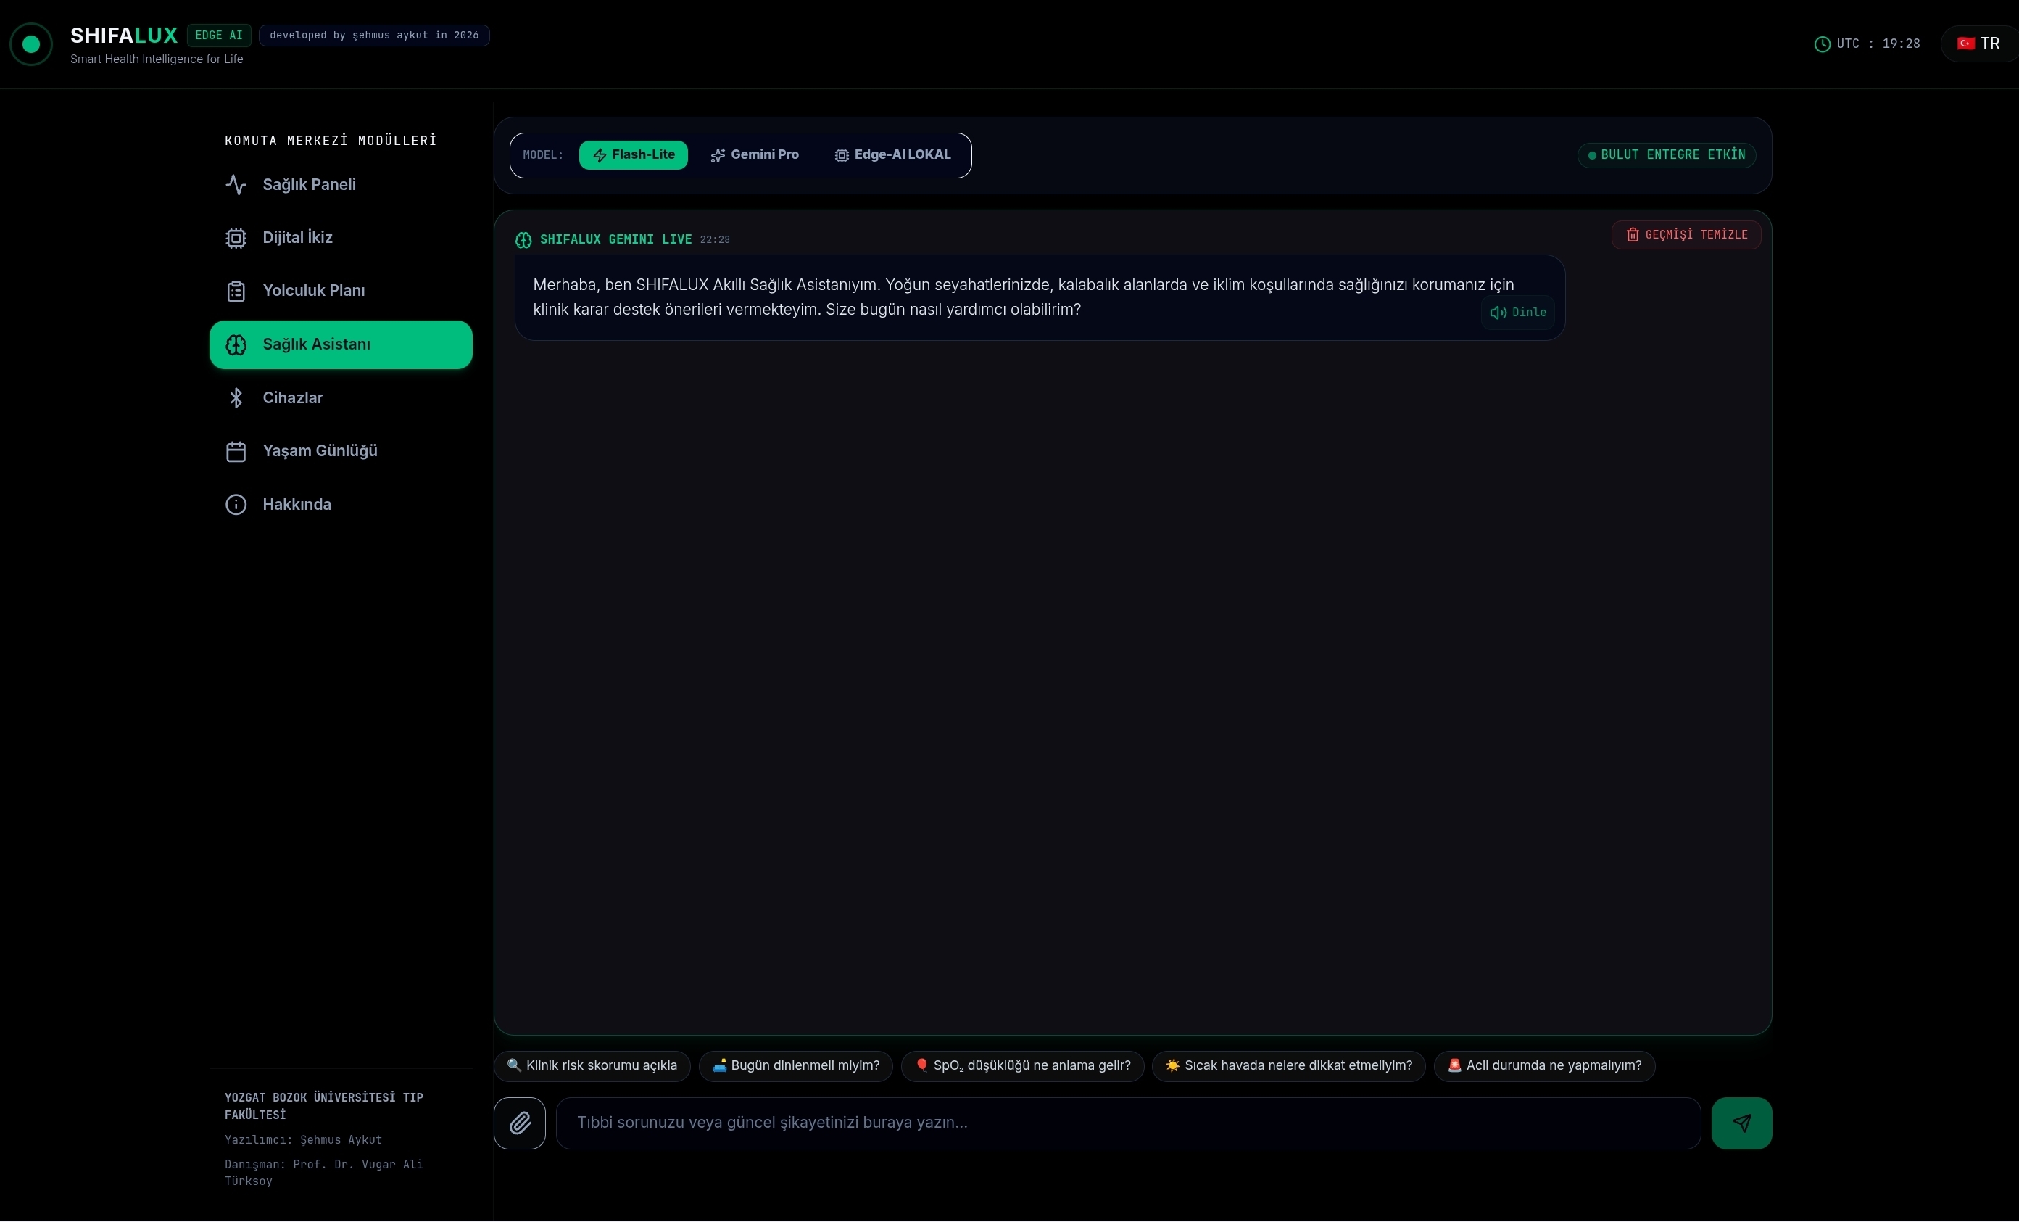Choose the 'SpO₂ düşüklüğü ne anlama gelir?' suggestion
Screen dimensions: 2019x1222
[x=1023, y=1066]
